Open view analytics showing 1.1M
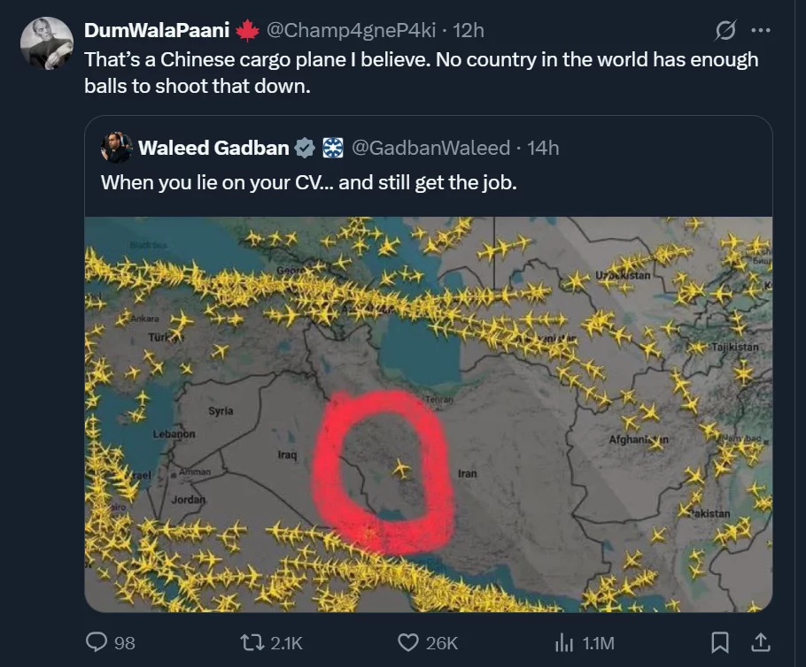Viewport: 806px width, 667px height. (x=563, y=643)
